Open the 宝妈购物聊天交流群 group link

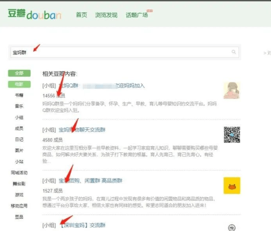(82, 130)
